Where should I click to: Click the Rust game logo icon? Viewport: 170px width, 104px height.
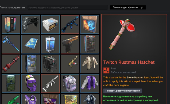click(106, 70)
